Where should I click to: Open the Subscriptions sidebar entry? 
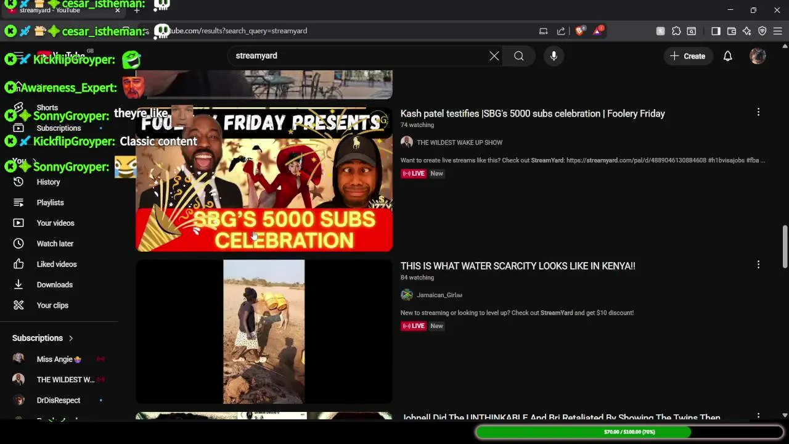point(59,128)
